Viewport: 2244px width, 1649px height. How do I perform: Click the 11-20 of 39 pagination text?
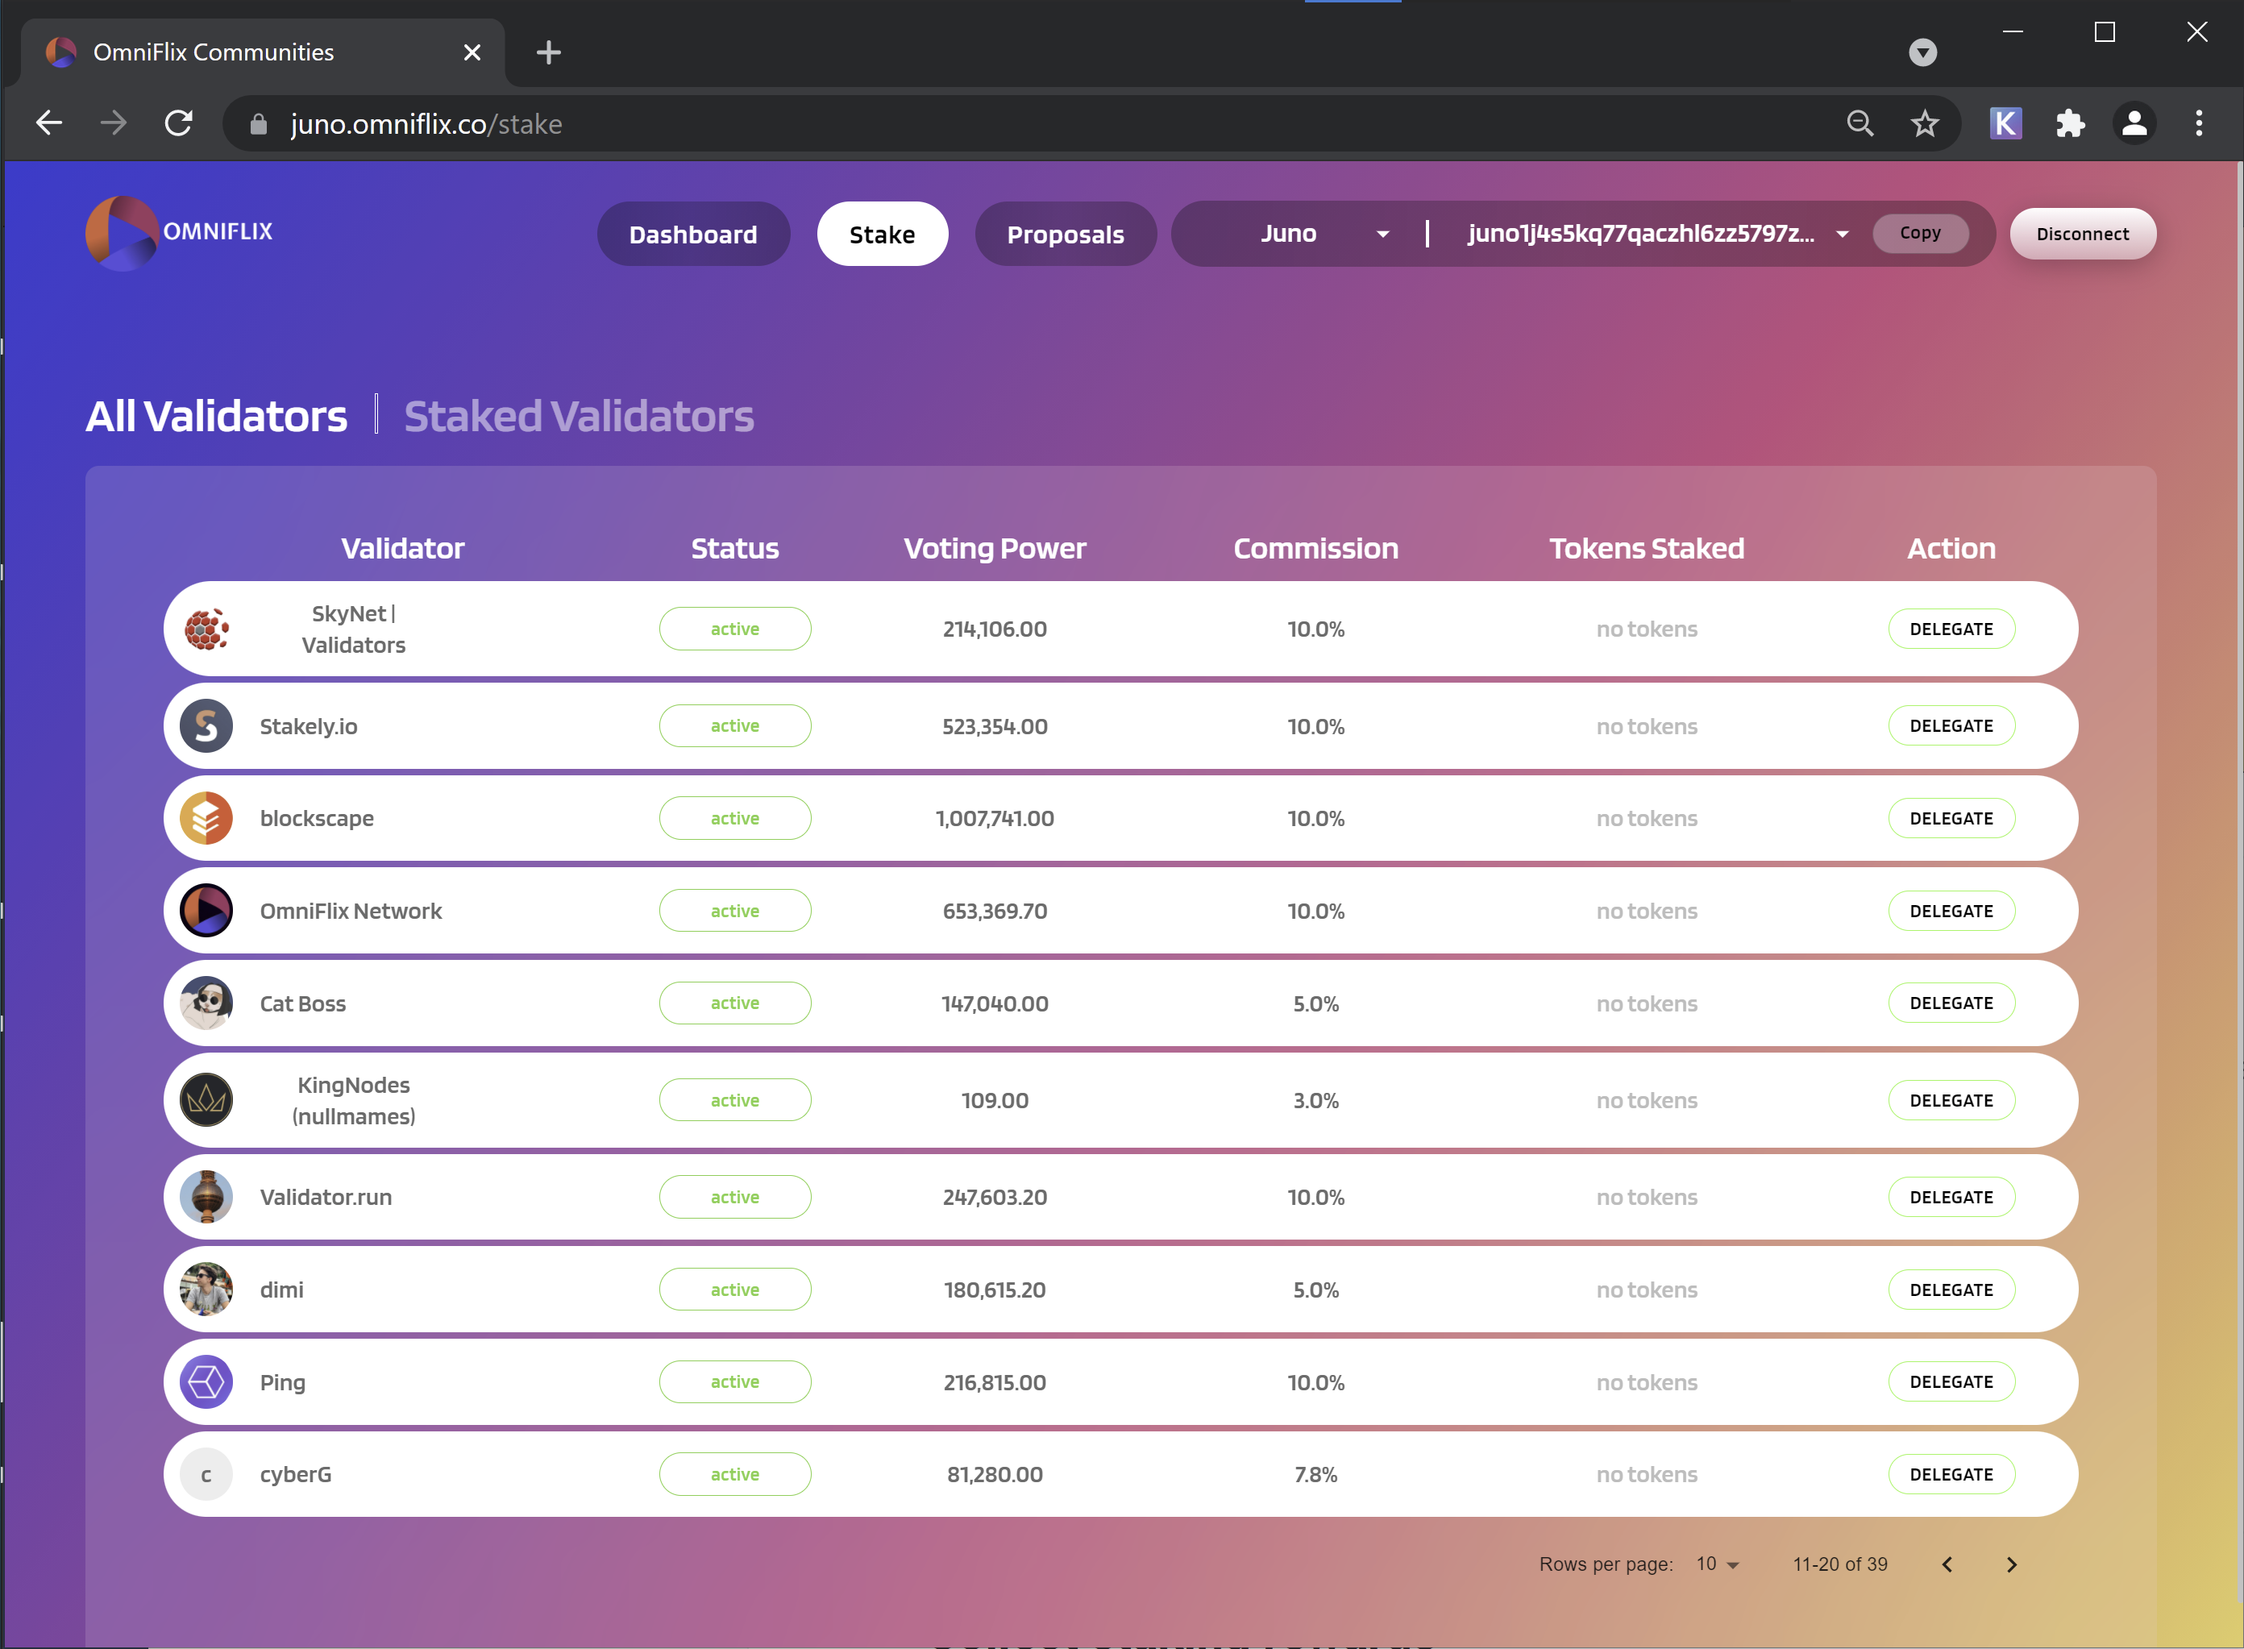coord(1839,1564)
